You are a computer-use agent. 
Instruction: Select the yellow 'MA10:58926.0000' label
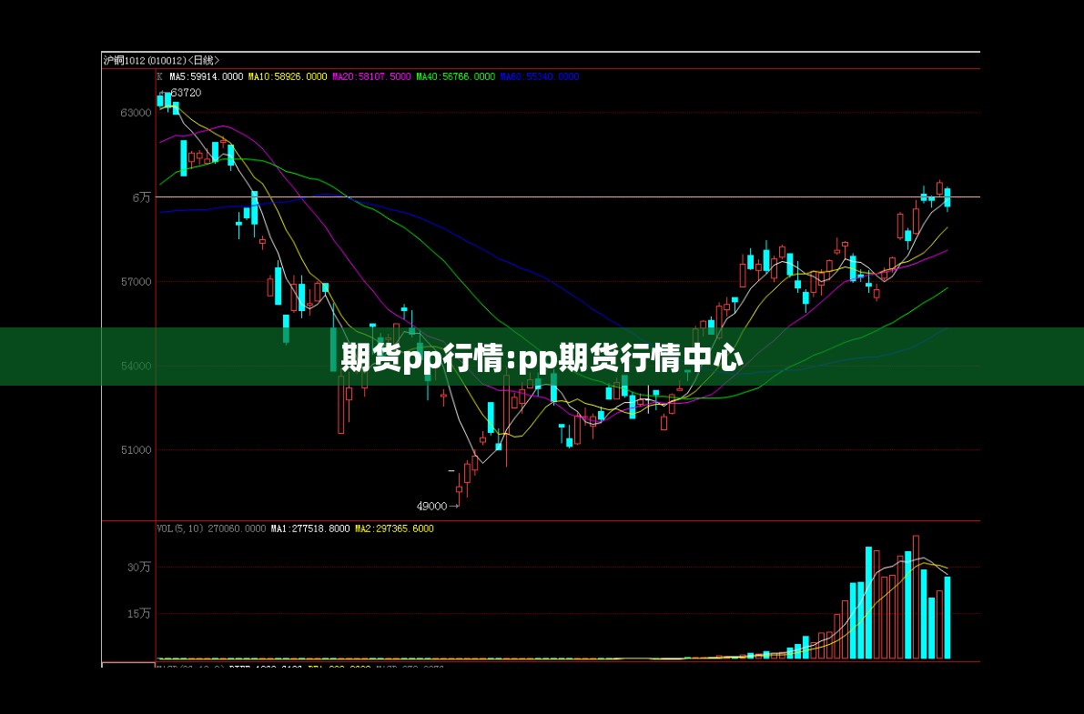tap(287, 76)
